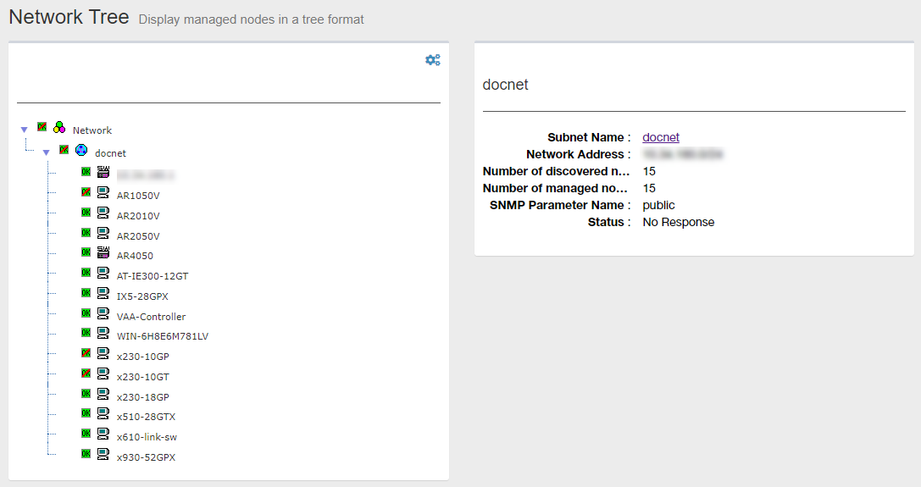Click the x930-52GPX device icon
This screenshot has width=921, height=487.
point(103,454)
